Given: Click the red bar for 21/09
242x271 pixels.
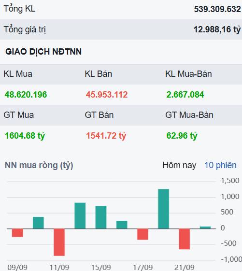Looking at the screenshot, I should pos(185,239).
